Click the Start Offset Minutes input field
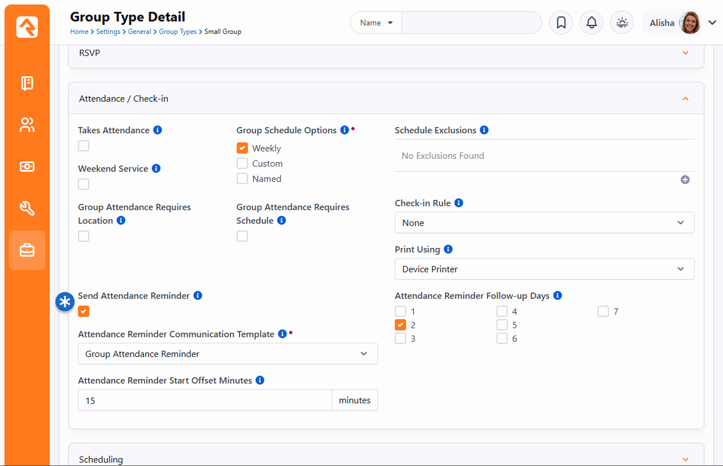 (204, 400)
